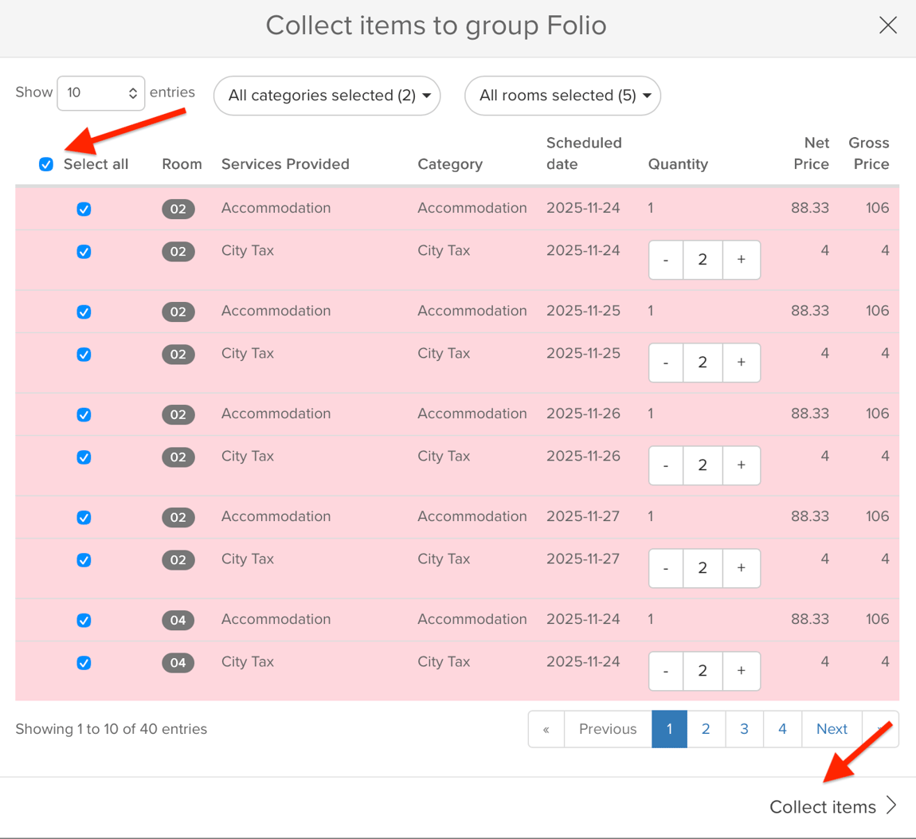916x839 pixels.
Task: Uncheck room 02 Accommodation 2025-11-26 row
Action: pyautogui.click(x=84, y=414)
